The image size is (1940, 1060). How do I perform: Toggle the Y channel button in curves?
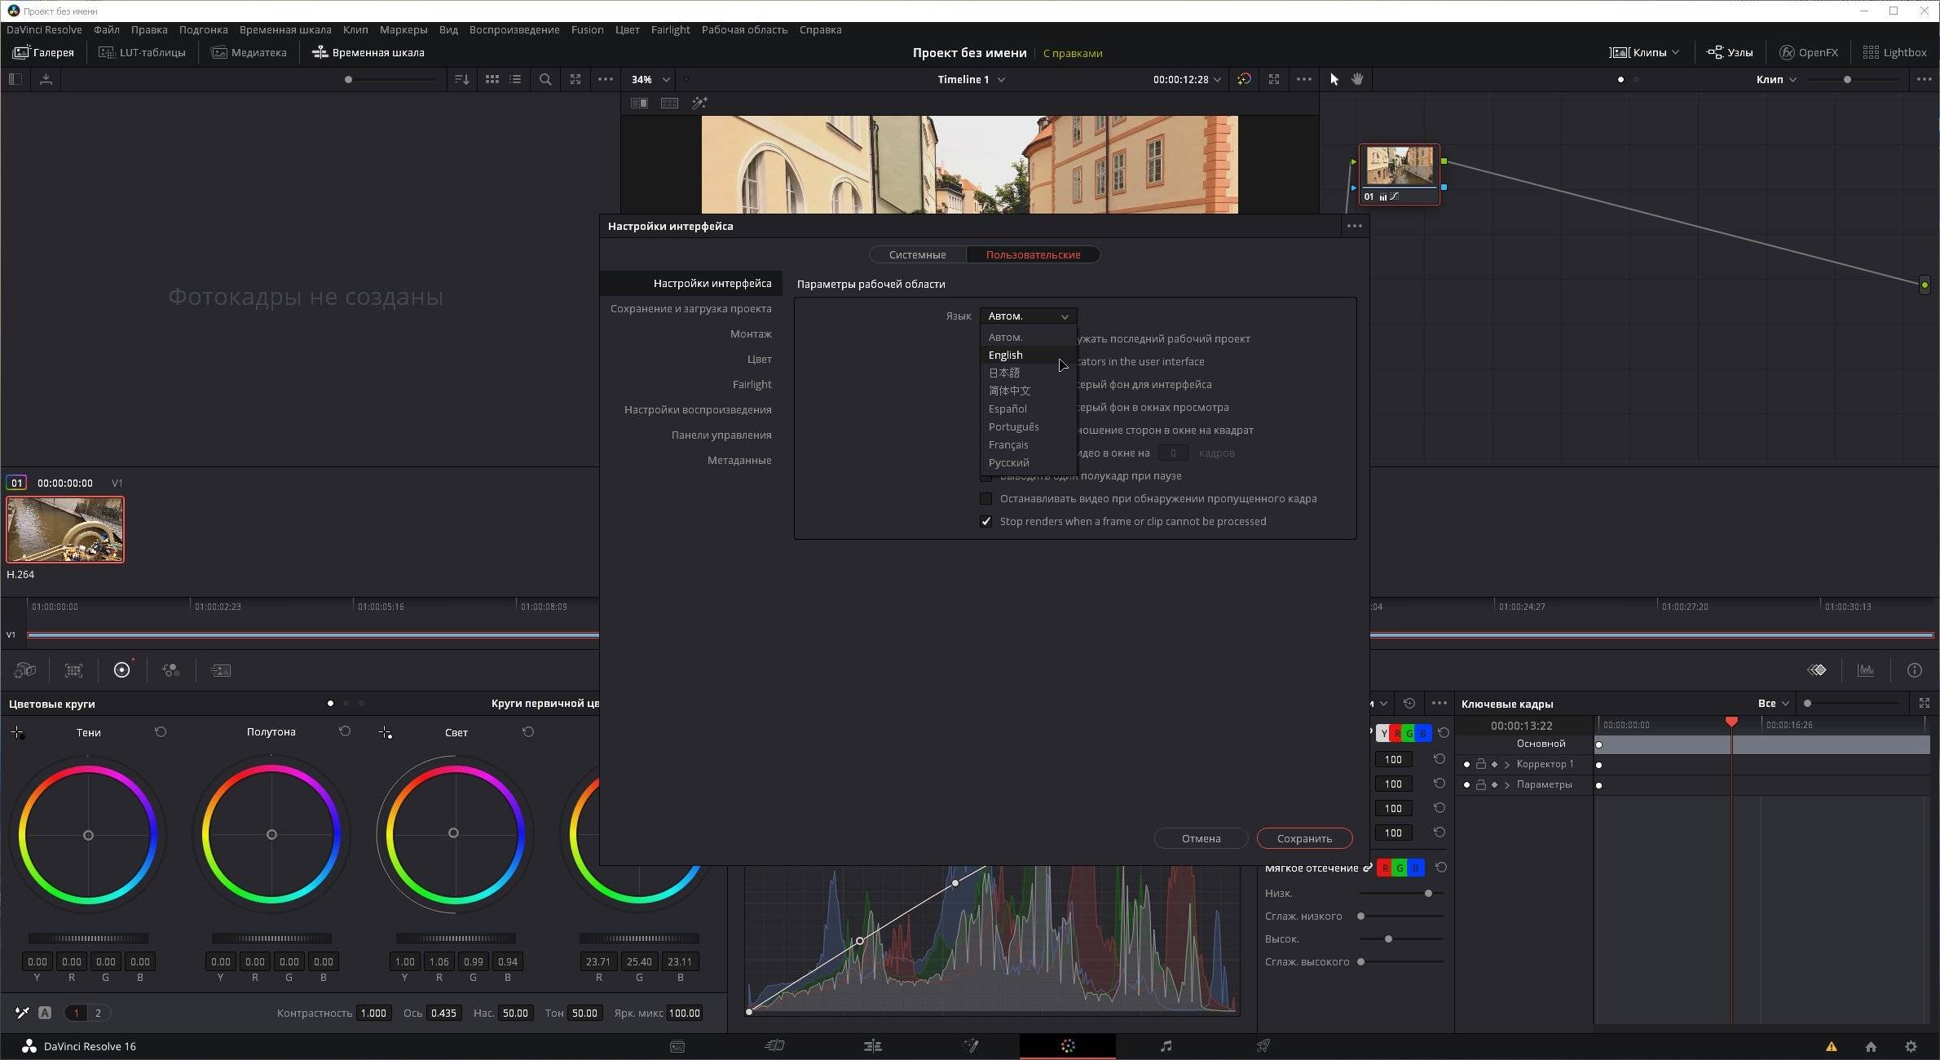tap(1383, 733)
